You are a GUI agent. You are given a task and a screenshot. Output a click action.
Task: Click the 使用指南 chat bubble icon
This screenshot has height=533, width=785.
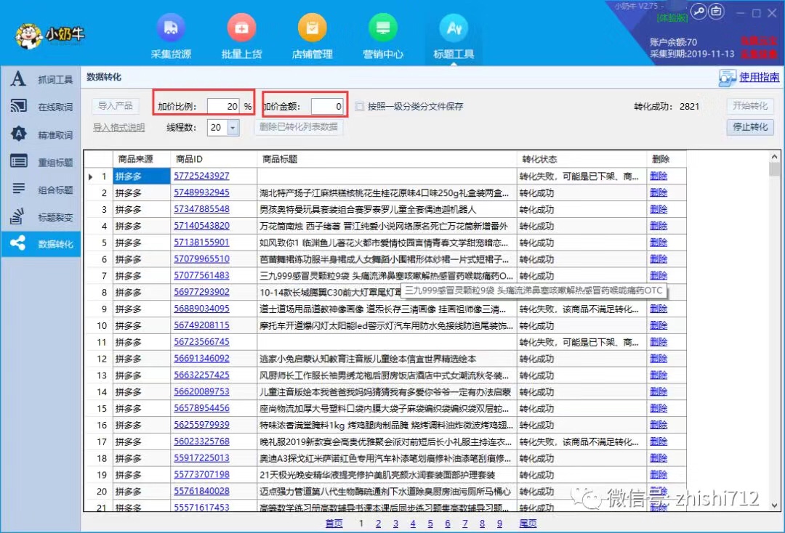(x=727, y=78)
